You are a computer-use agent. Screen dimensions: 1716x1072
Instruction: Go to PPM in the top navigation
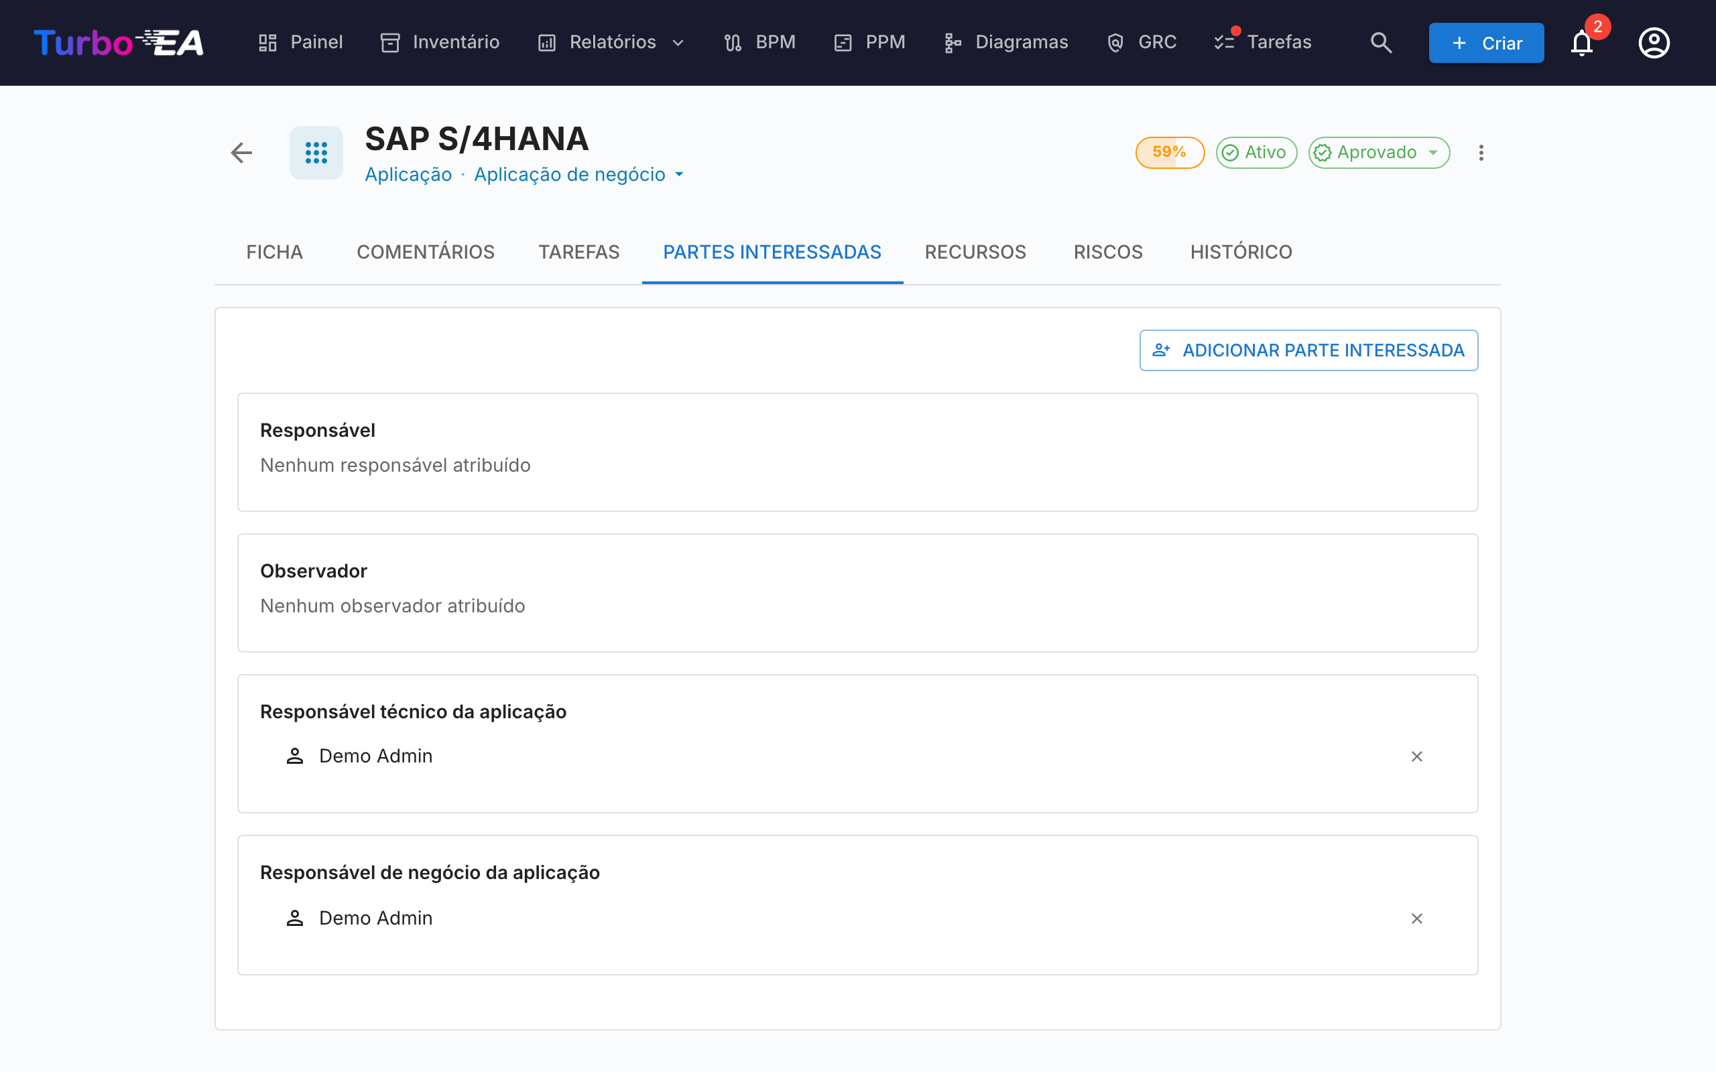(x=869, y=42)
